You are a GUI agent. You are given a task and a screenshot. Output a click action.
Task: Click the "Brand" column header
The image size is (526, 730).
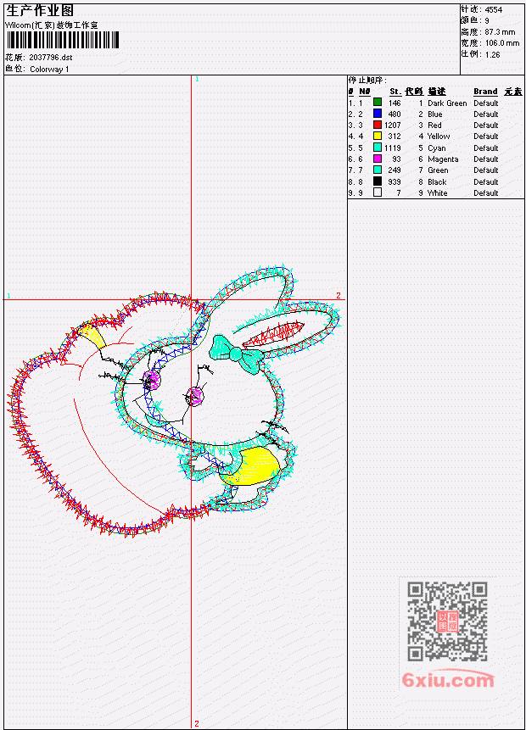[x=485, y=92]
